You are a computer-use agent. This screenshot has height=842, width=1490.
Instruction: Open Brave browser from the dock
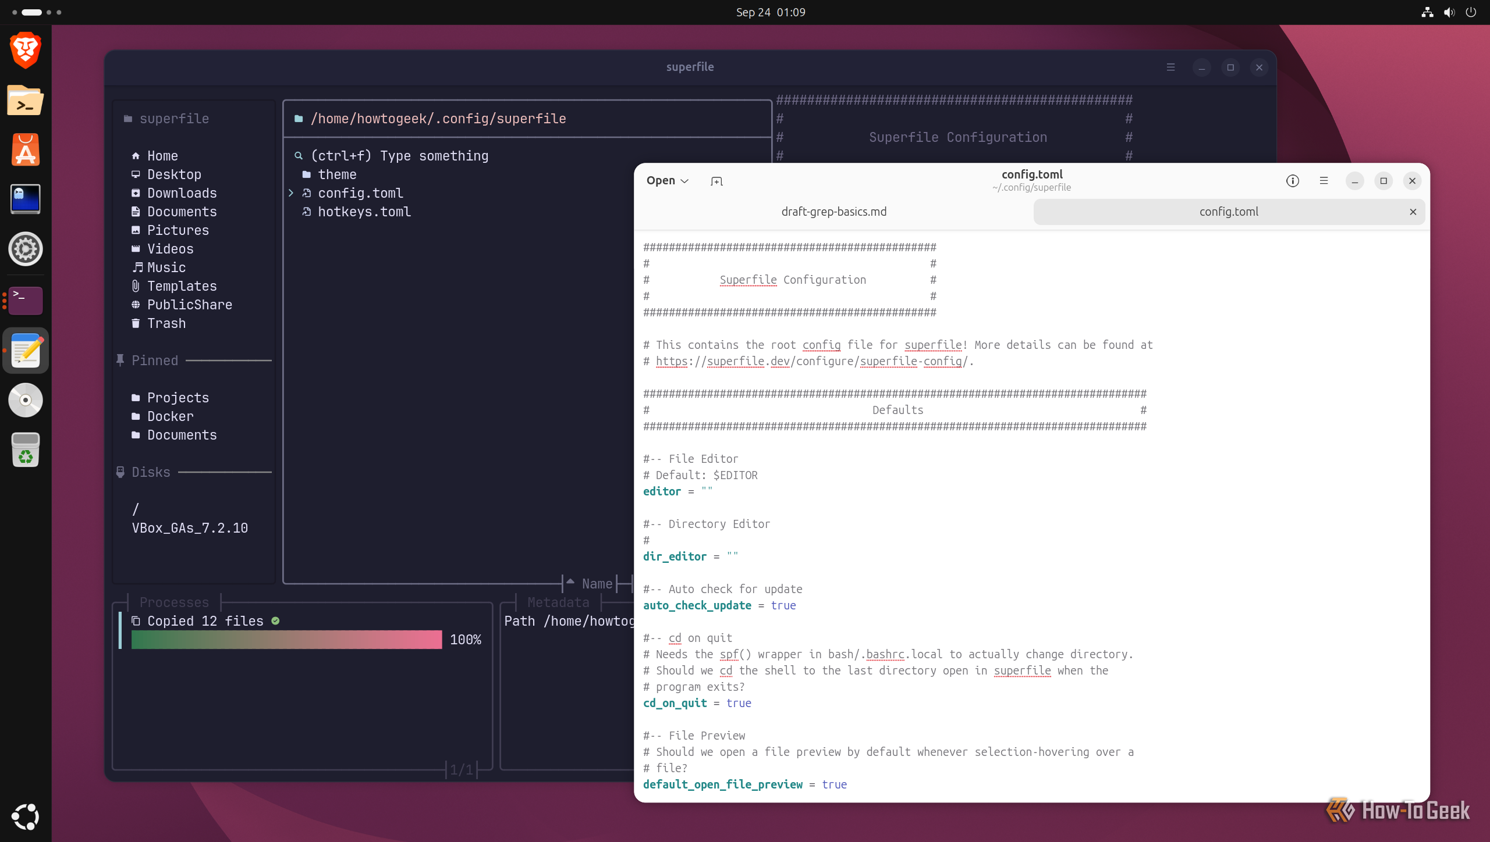26,51
